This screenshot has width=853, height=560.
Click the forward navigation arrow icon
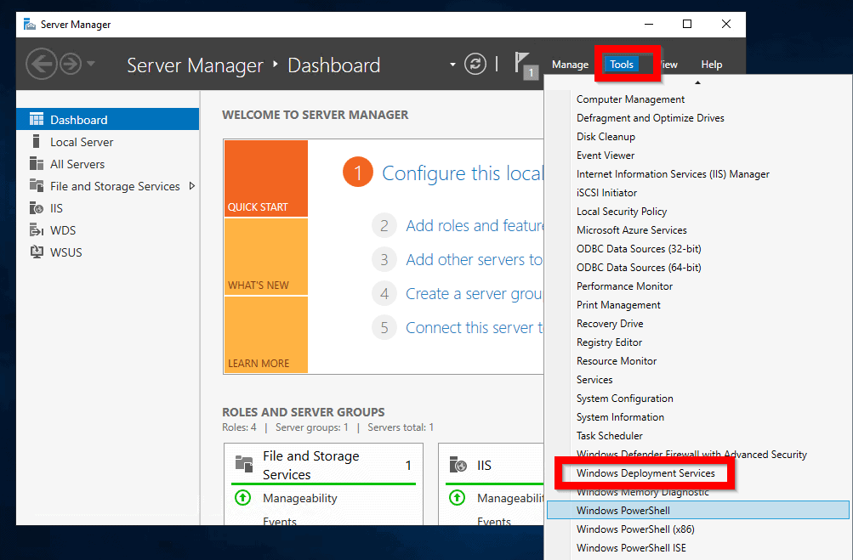click(69, 65)
